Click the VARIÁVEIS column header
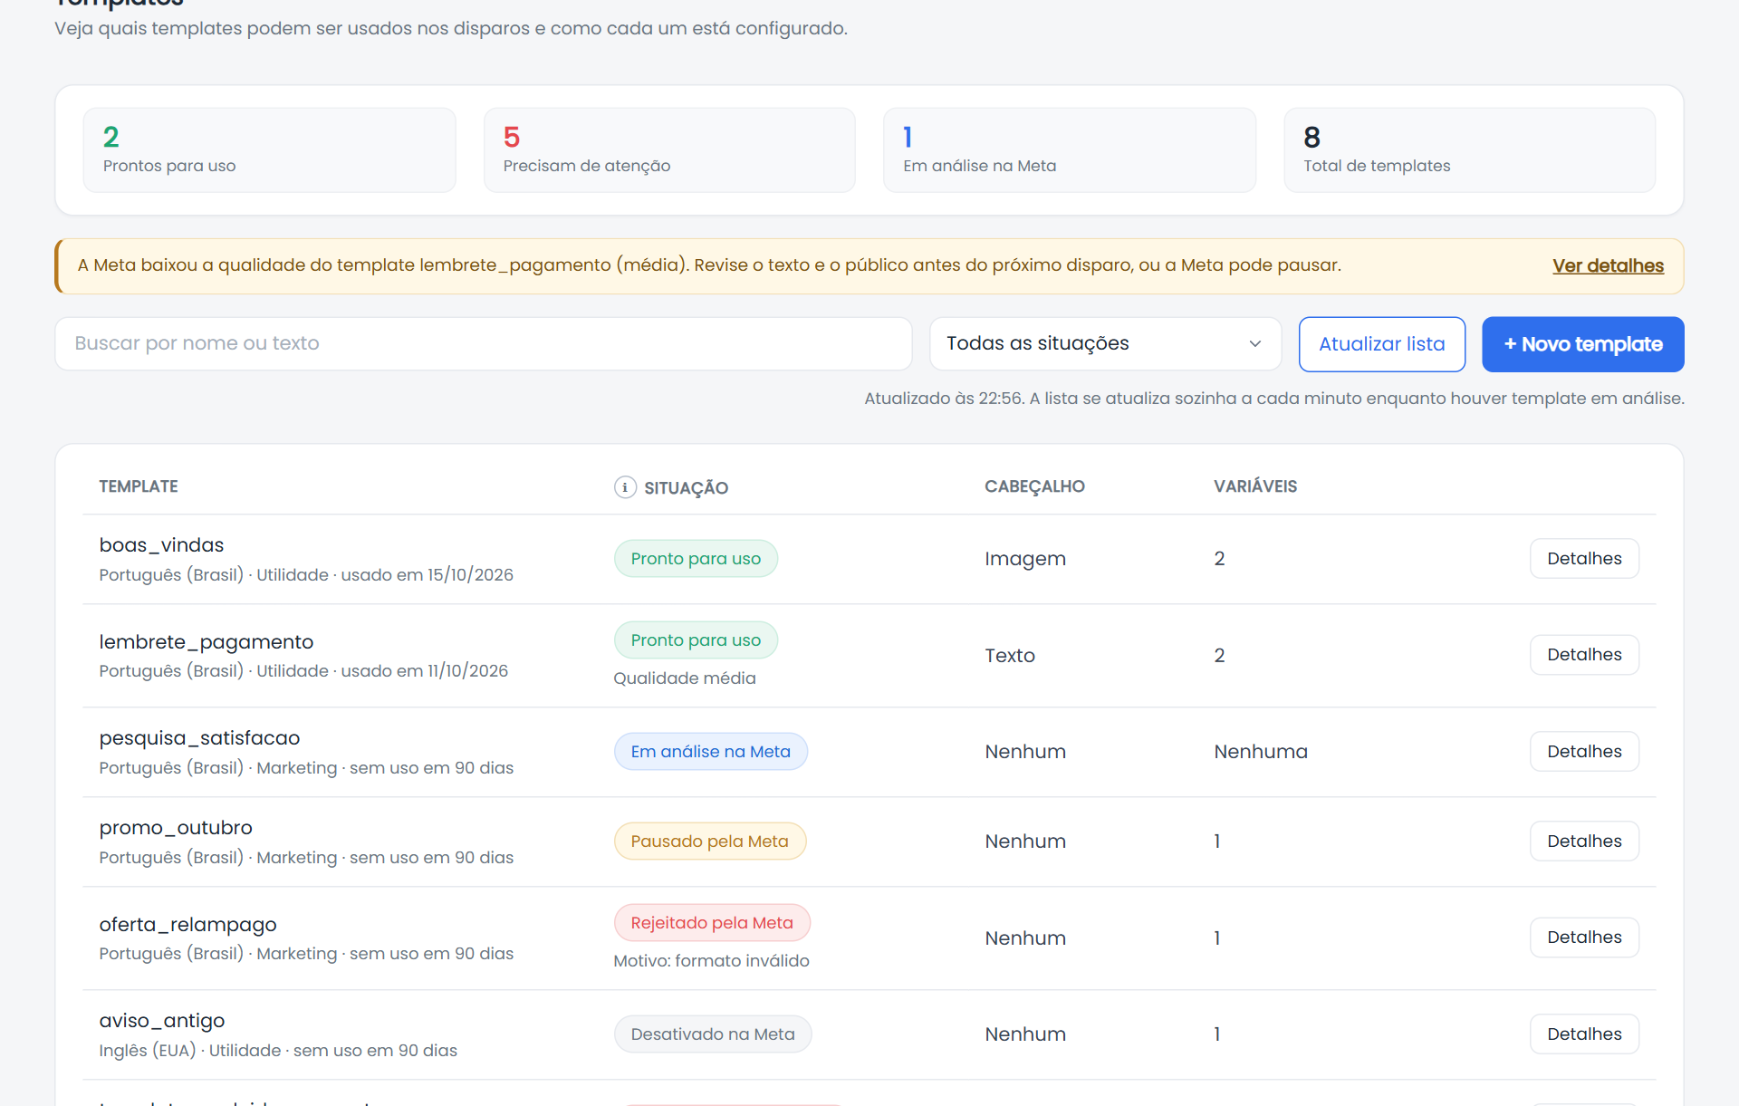The image size is (1739, 1106). pyautogui.click(x=1255, y=486)
